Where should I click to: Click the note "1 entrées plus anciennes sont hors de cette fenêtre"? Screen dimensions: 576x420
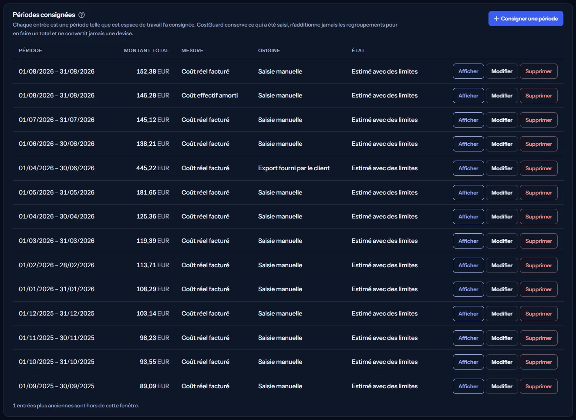tap(76, 406)
